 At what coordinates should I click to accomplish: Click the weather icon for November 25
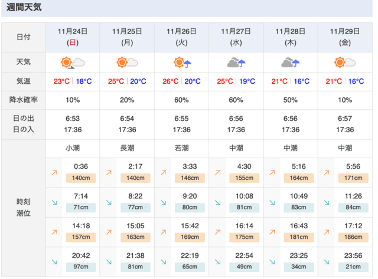point(127,63)
